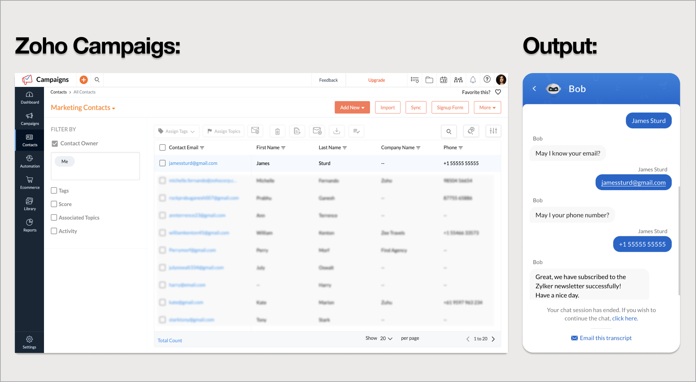Click back arrow in Bob chat

pyautogui.click(x=534, y=89)
